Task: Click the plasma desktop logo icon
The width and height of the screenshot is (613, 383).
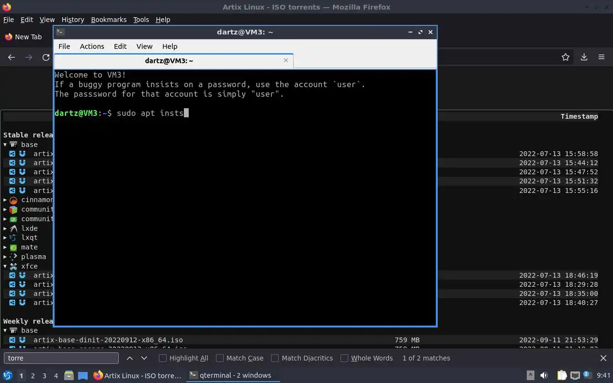Action: click(x=13, y=257)
